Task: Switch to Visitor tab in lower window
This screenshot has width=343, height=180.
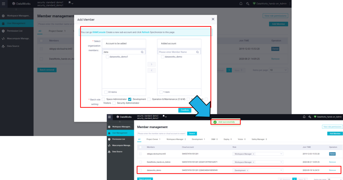Action: [x=242, y=139]
